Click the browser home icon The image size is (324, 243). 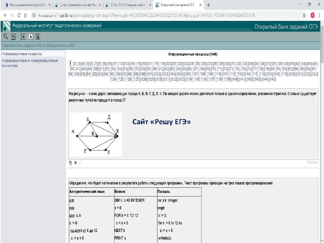coord(26,15)
